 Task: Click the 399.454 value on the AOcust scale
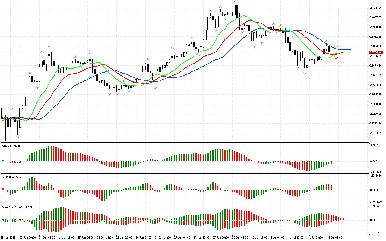click(376, 145)
